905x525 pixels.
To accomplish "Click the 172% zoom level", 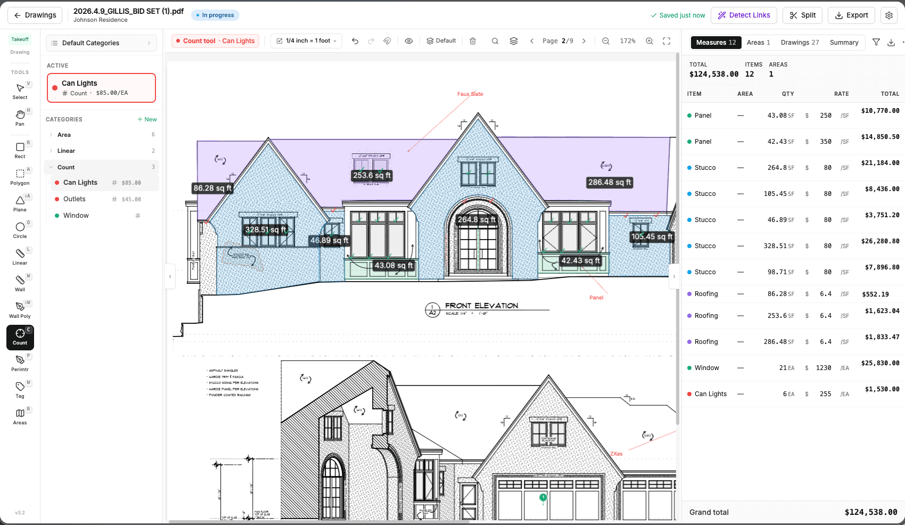I will click(628, 41).
